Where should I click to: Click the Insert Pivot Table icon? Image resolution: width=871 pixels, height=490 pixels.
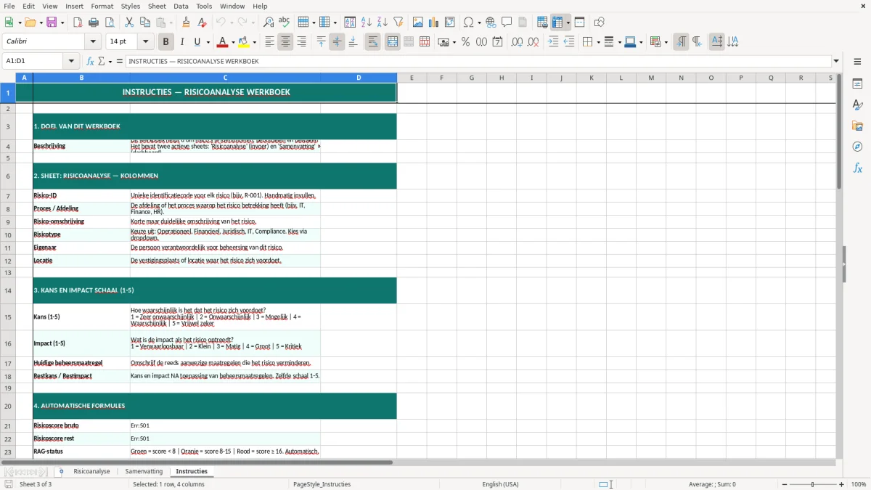(450, 23)
